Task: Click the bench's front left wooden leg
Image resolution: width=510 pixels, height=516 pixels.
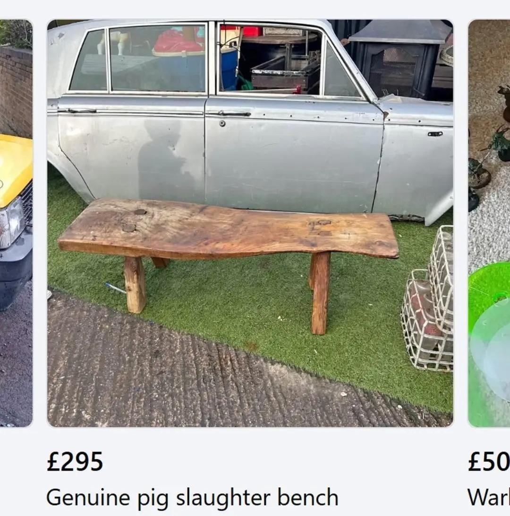Action: (135, 285)
